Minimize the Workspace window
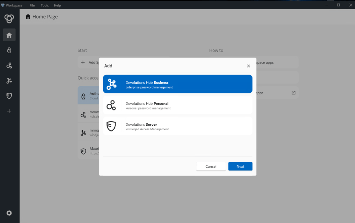 pos(327,5)
